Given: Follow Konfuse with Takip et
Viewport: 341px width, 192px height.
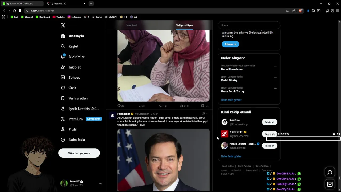Looking at the screenshot, I should click(x=269, y=122).
